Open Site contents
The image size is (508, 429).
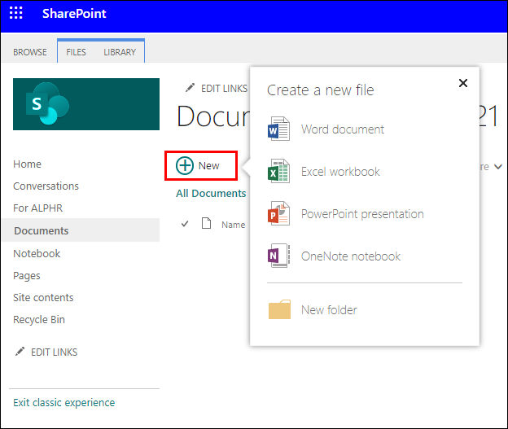click(x=43, y=297)
